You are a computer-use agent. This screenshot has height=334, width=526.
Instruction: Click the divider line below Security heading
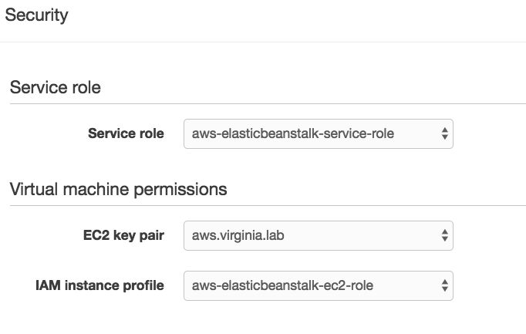[x=263, y=42]
